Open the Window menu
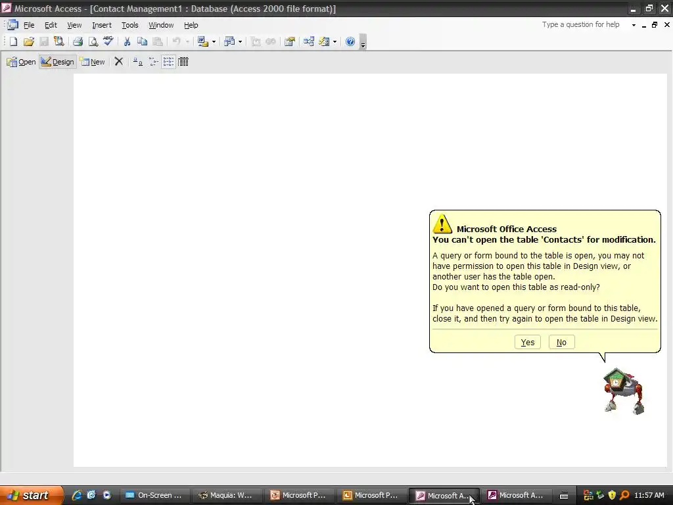 point(161,25)
